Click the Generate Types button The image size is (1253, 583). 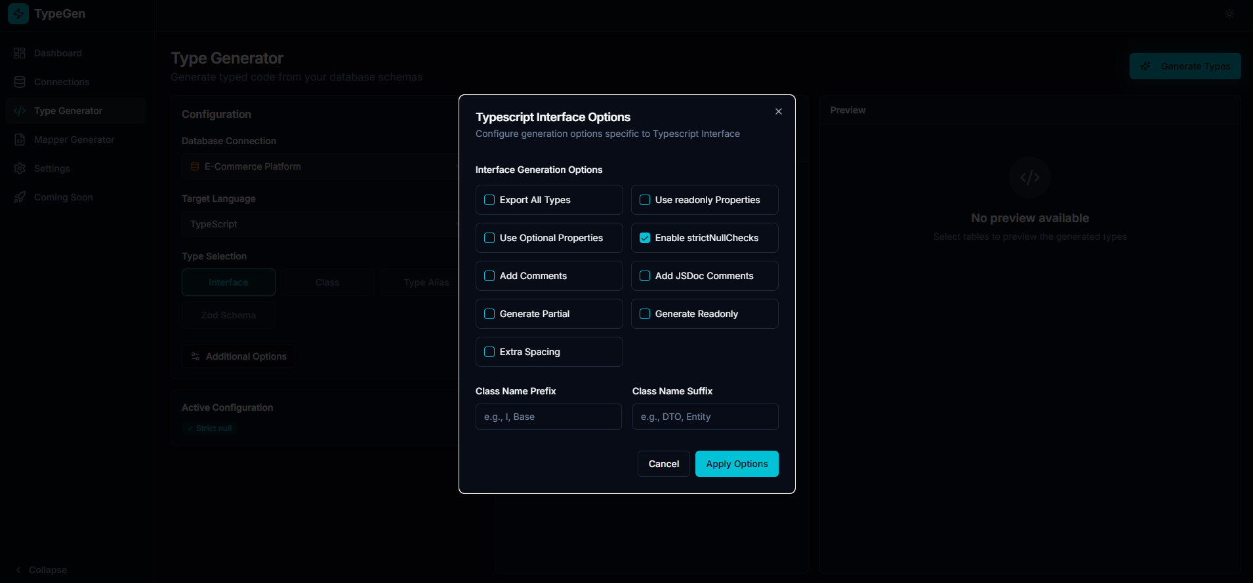pos(1185,66)
